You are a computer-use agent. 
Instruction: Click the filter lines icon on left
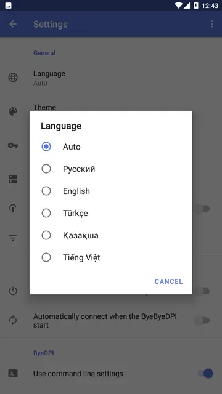coord(13,238)
